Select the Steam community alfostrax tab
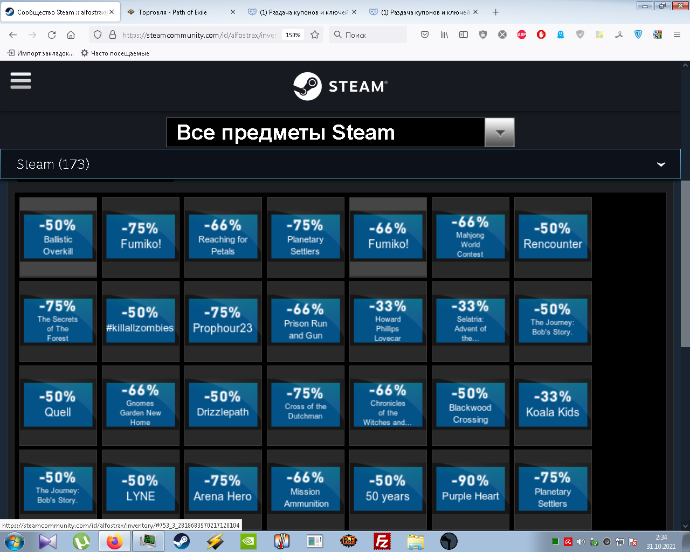690x552 pixels. pyautogui.click(x=60, y=12)
